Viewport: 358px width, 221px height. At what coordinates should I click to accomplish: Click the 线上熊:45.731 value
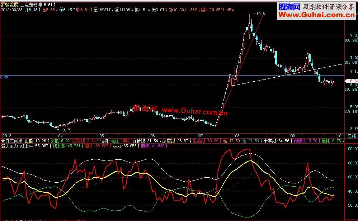66,146
